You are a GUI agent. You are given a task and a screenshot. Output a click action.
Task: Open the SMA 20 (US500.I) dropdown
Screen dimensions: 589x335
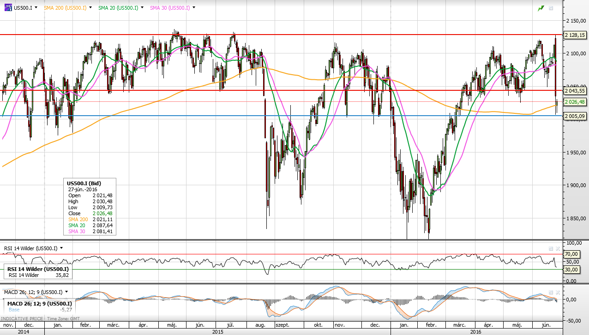[141, 8]
